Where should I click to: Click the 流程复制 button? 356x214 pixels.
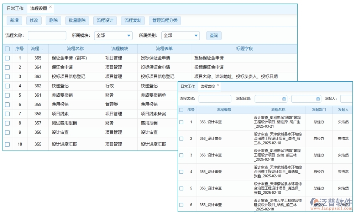click(132, 21)
